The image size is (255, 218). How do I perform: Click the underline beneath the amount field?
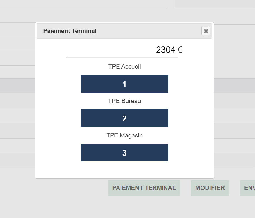coord(122,58)
